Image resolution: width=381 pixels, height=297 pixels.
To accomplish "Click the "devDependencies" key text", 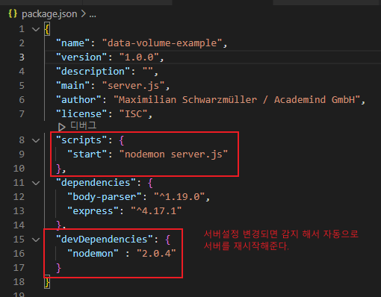I will [x=105, y=240].
